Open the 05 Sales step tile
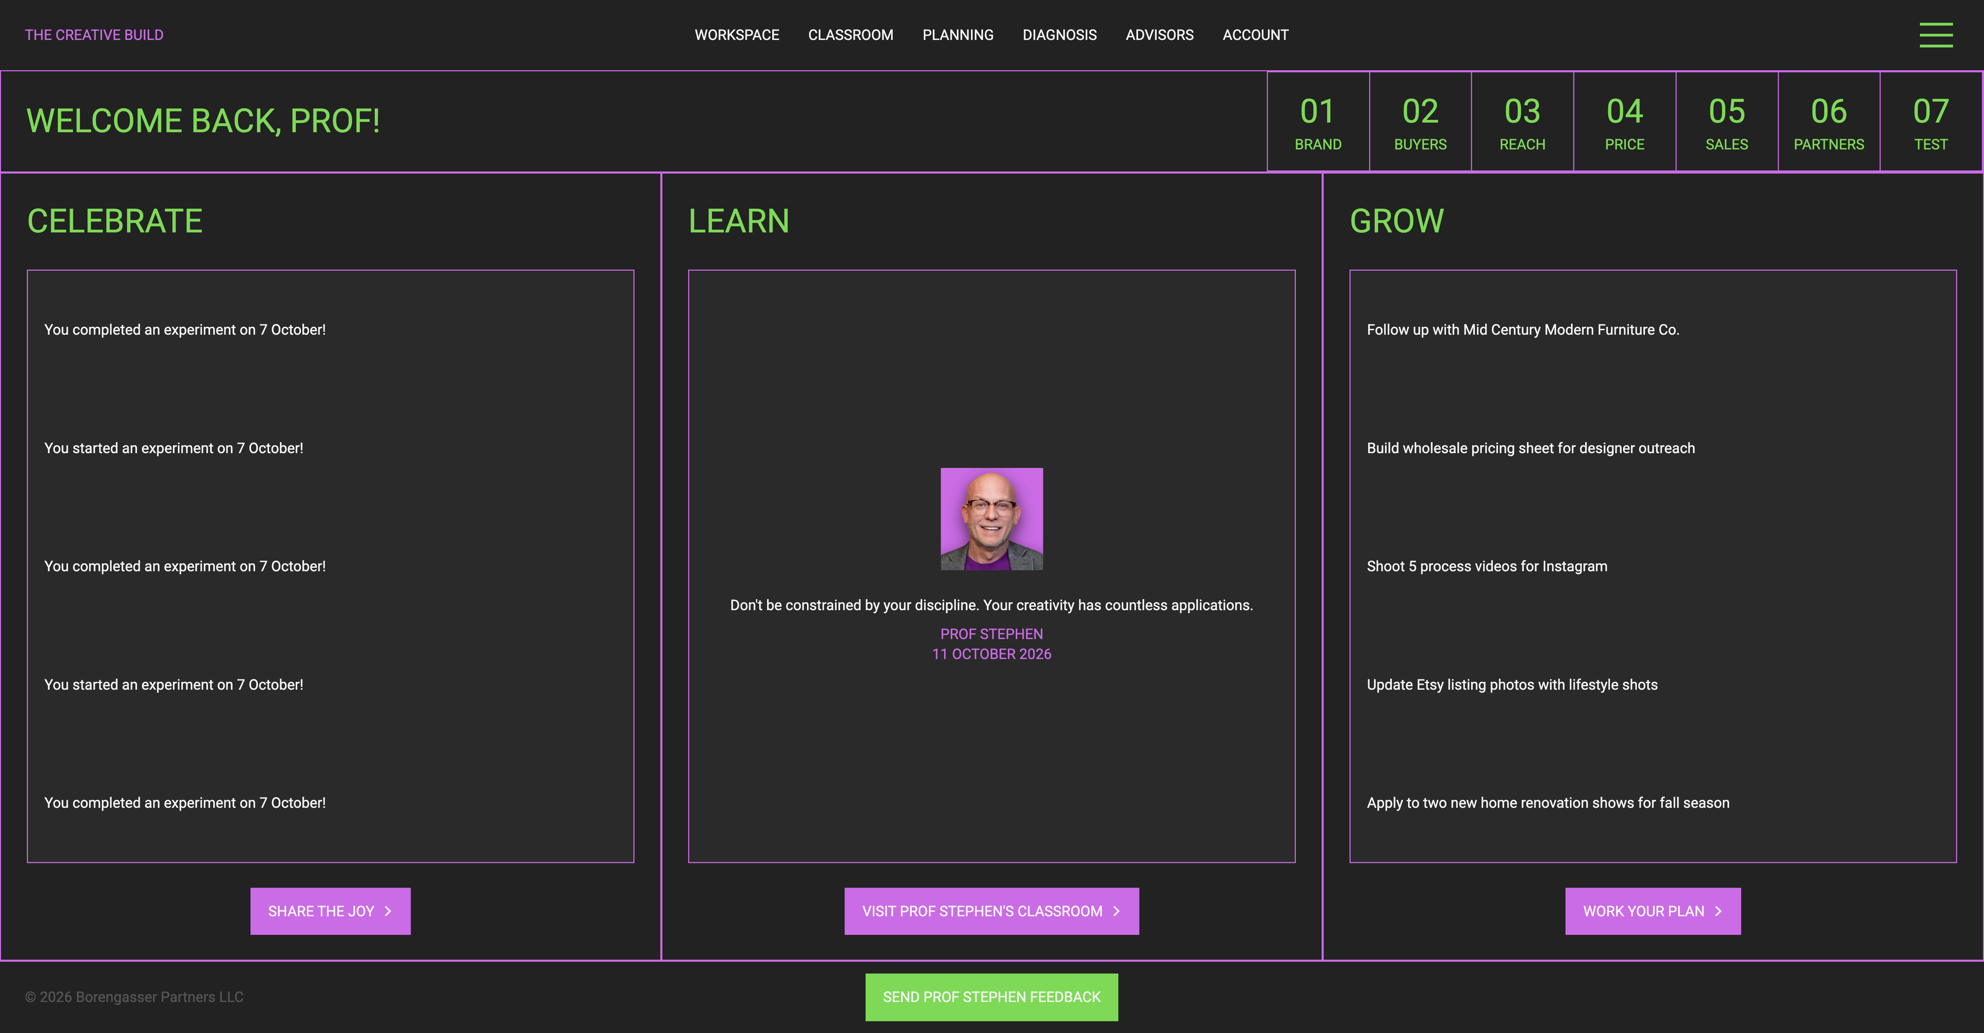 [1727, 122]
